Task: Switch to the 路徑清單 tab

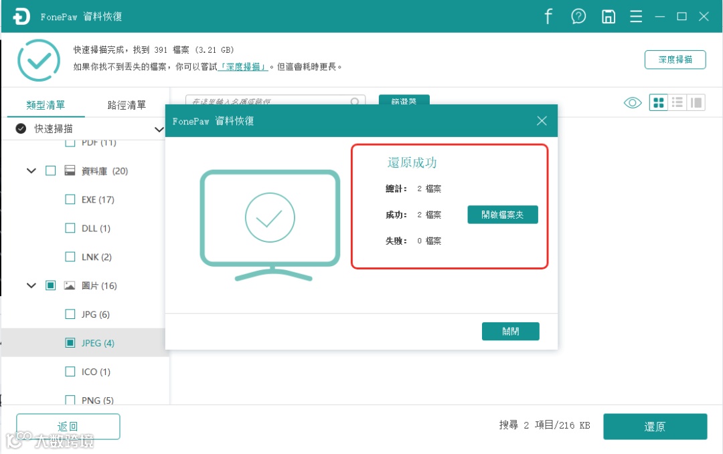Action: [127, 105]
